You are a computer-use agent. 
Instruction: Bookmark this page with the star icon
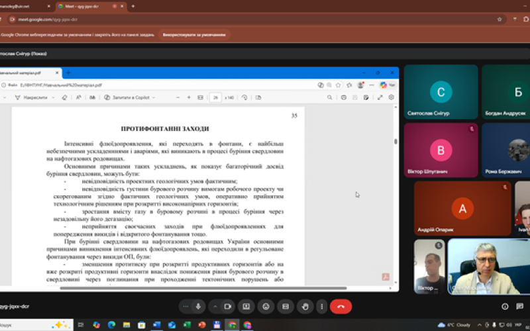(x=500, y=19)
